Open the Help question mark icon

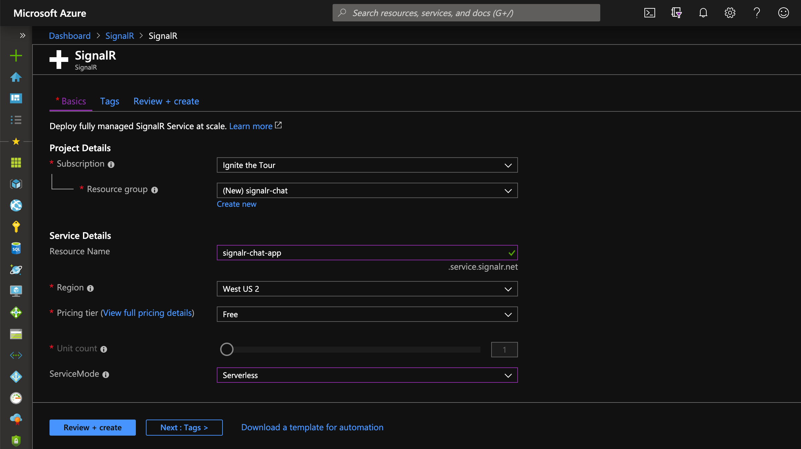757,13
